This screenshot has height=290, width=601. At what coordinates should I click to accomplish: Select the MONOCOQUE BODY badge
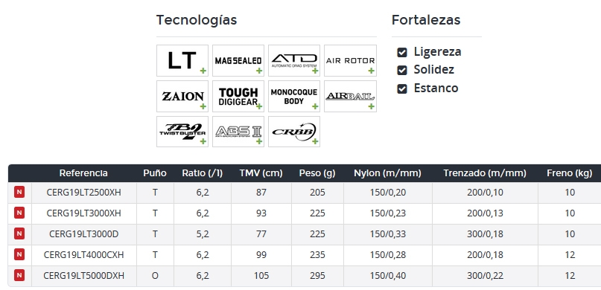pyautogui.click(x=294, y=96)
